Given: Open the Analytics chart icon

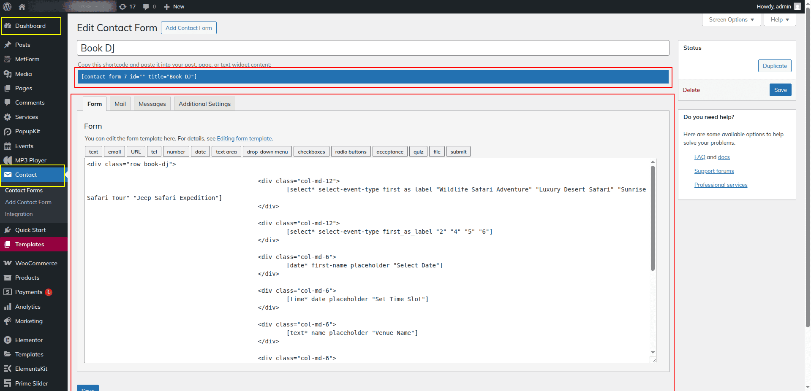Looking at the screenshot, I should click(8, 307).
